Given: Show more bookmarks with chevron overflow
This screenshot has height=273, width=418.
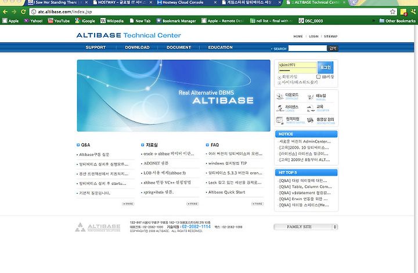Looking at the screenshot, I should 373,21.
